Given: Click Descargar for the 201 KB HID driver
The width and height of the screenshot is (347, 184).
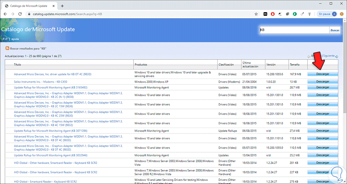Looking at the screenshot, I should (323, 163).
